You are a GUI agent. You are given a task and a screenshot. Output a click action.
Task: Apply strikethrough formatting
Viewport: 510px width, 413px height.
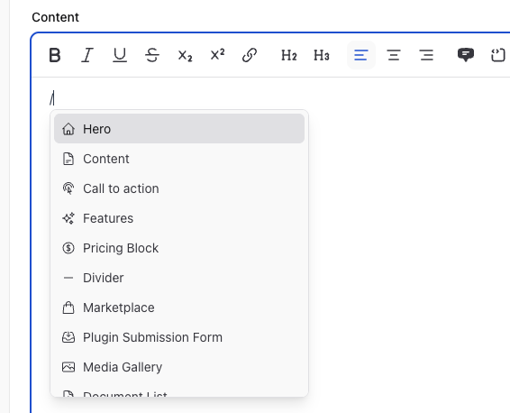coord(152,55)
